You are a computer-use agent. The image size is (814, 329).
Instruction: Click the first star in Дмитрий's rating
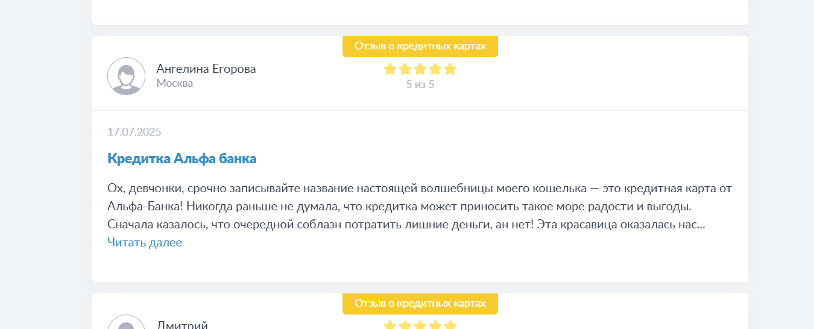click(390, 325)
